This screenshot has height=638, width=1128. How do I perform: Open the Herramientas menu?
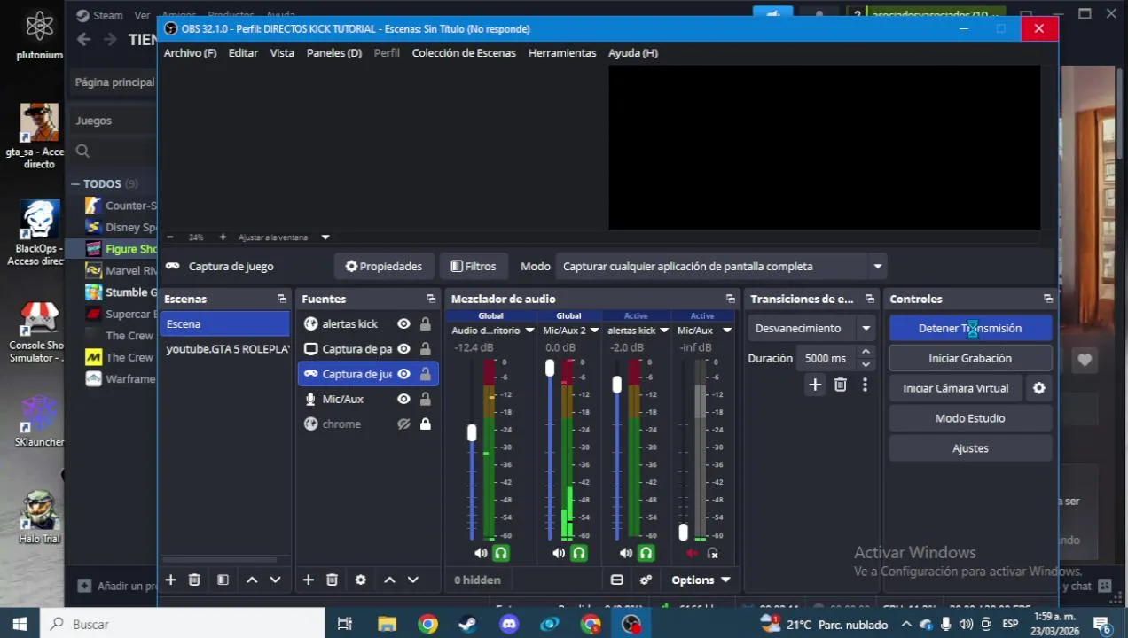pyautogui.click(x=562, y=53)
